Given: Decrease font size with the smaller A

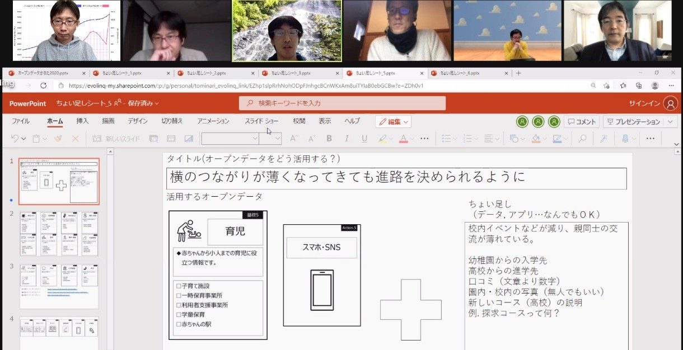Looking at the screenshot, I should (x=311, y=139).
